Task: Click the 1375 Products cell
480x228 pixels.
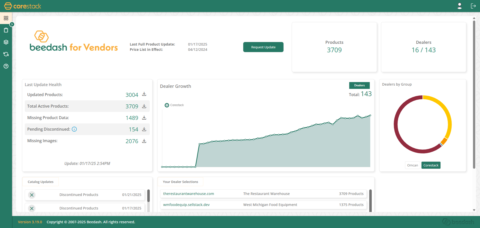Action: [x=351, y=205]
